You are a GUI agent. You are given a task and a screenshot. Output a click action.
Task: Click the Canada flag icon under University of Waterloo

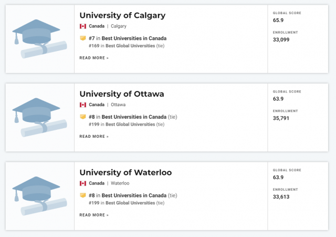click(83, 183)
